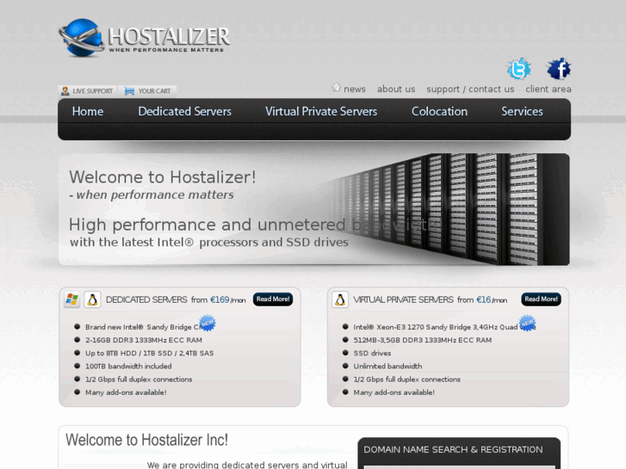
Task: Open support / contact us link
Action: click(470, 89)
